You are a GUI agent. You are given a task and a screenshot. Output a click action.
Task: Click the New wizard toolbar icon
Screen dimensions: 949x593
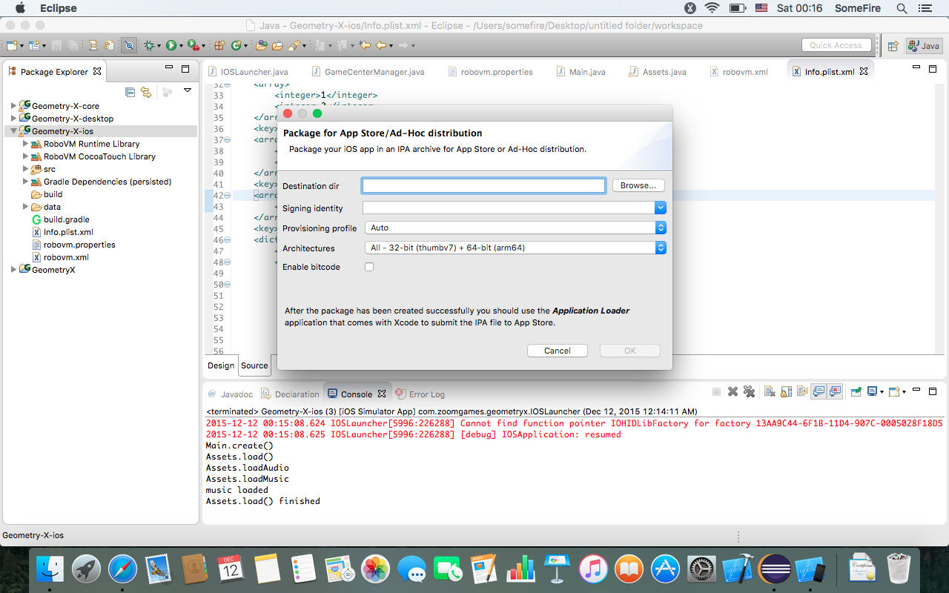tap(12, 45)
